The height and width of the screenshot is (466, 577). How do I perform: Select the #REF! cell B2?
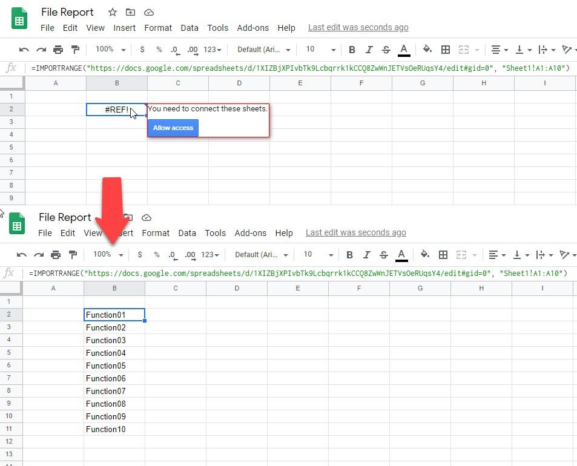point(117,110)
